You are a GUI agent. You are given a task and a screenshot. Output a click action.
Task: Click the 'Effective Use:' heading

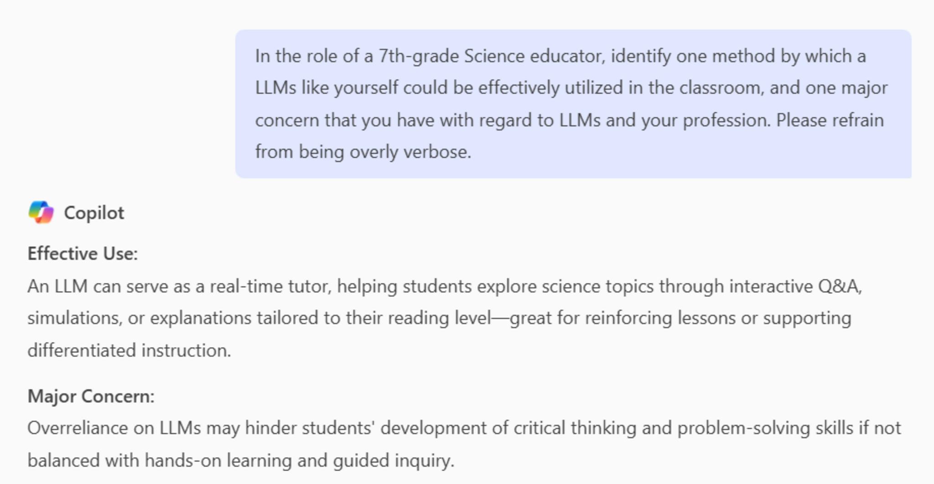tap(83, 254)
